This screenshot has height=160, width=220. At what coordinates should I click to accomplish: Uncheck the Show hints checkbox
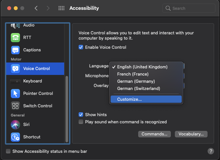(81, 115)
